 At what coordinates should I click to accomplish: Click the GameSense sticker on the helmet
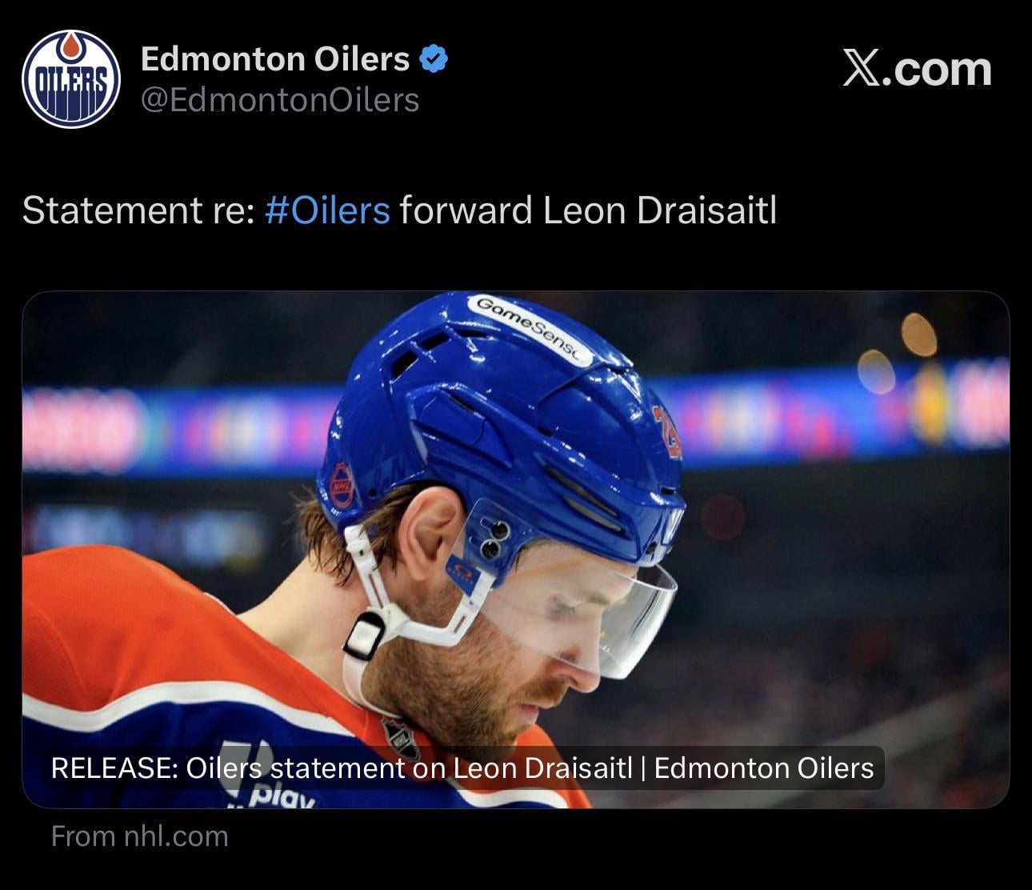pos(529,329)
